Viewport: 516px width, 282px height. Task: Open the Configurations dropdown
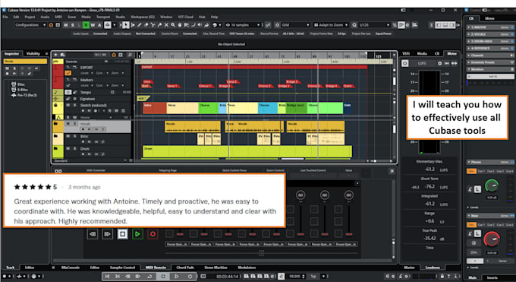30,25
